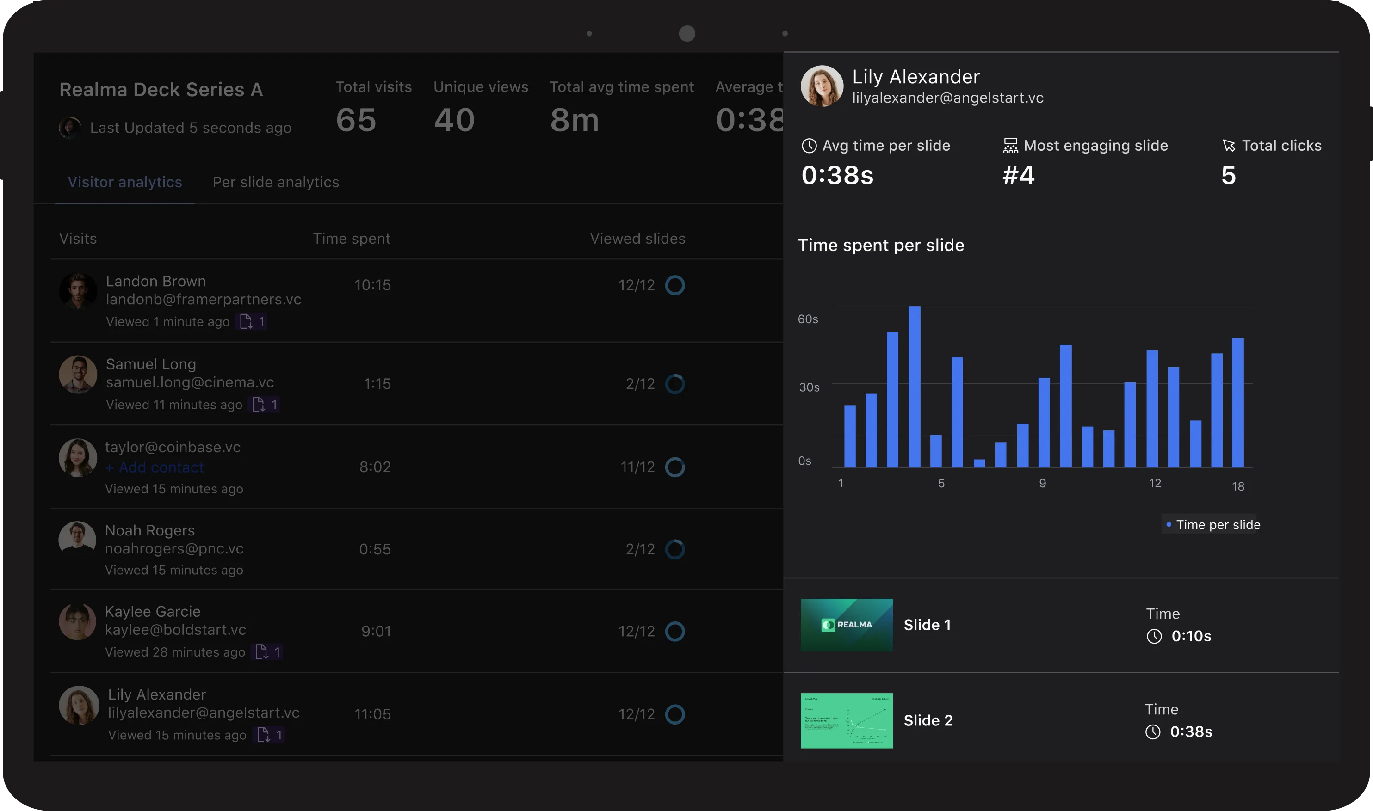Image resolution: width=1373 pixels, height=811 pixels.
Task: Click the clock icon next to Slide 1 time
Action: tap(1154, 636)
